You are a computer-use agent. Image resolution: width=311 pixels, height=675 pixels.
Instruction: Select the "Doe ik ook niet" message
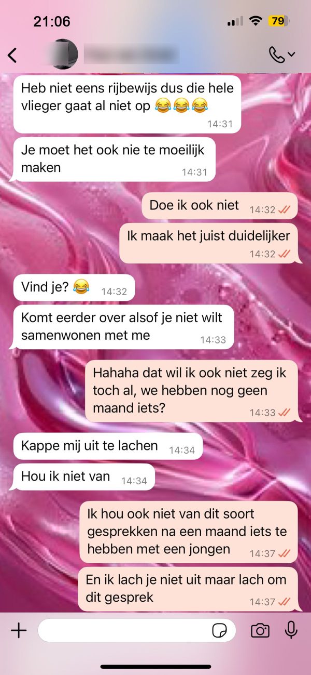(x=220, y=206)
